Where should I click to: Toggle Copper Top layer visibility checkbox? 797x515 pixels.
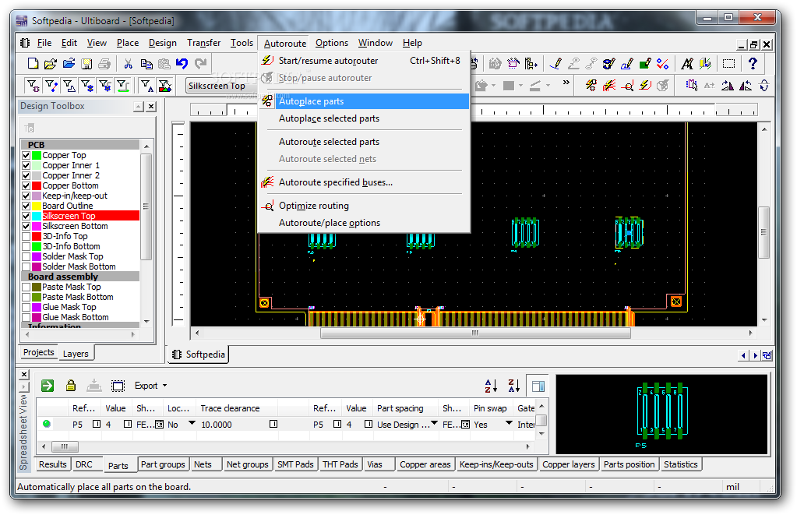point(26,155)
